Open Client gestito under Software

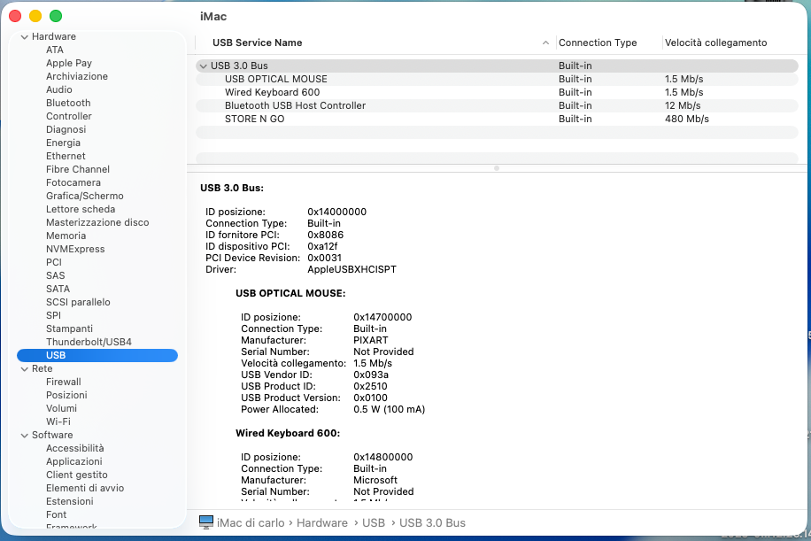point(77,475)
